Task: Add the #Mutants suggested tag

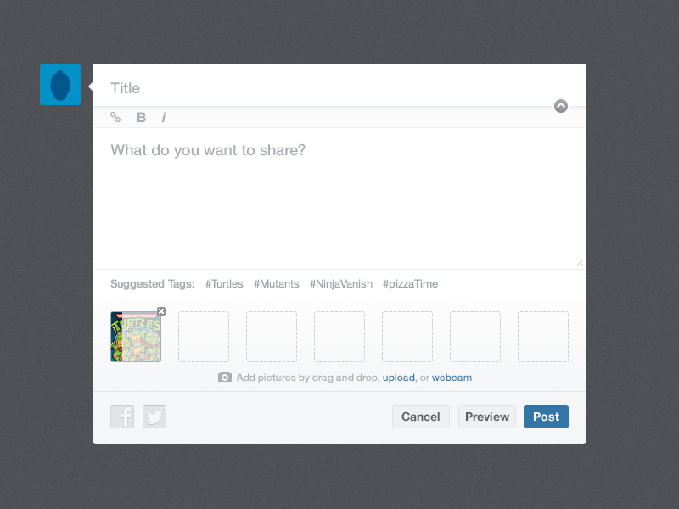Action: pyautogui.click(x=277, y=284)
